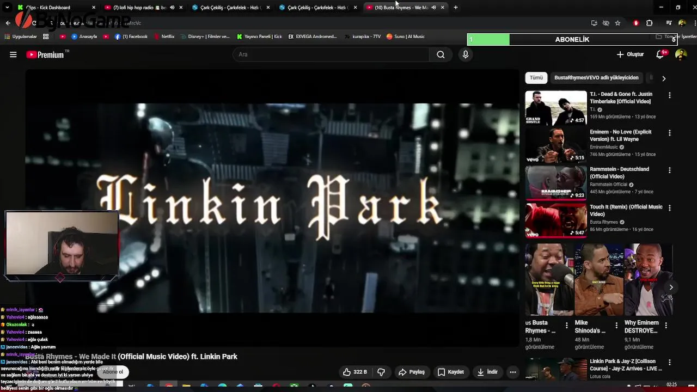Click crossed-eye tracking icon in address bar
The height and width of the screenshot is (392, 697).
click(606, 23)
